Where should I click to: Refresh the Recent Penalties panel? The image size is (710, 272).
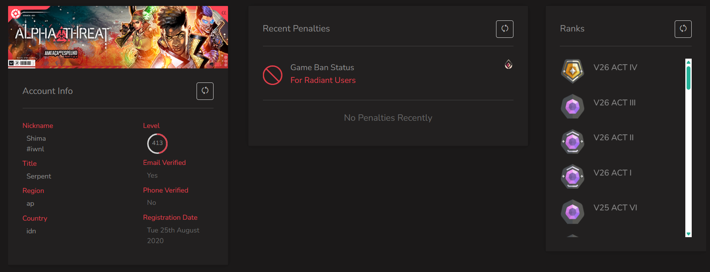505,29
